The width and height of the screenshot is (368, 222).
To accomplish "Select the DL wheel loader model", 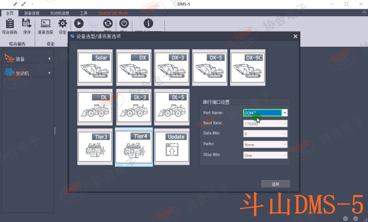I will (95, 107).
